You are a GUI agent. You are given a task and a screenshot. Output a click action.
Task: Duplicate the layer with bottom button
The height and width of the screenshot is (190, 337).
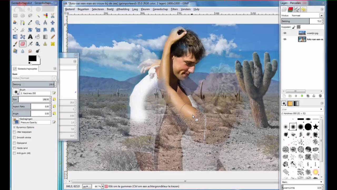[308, 96]
